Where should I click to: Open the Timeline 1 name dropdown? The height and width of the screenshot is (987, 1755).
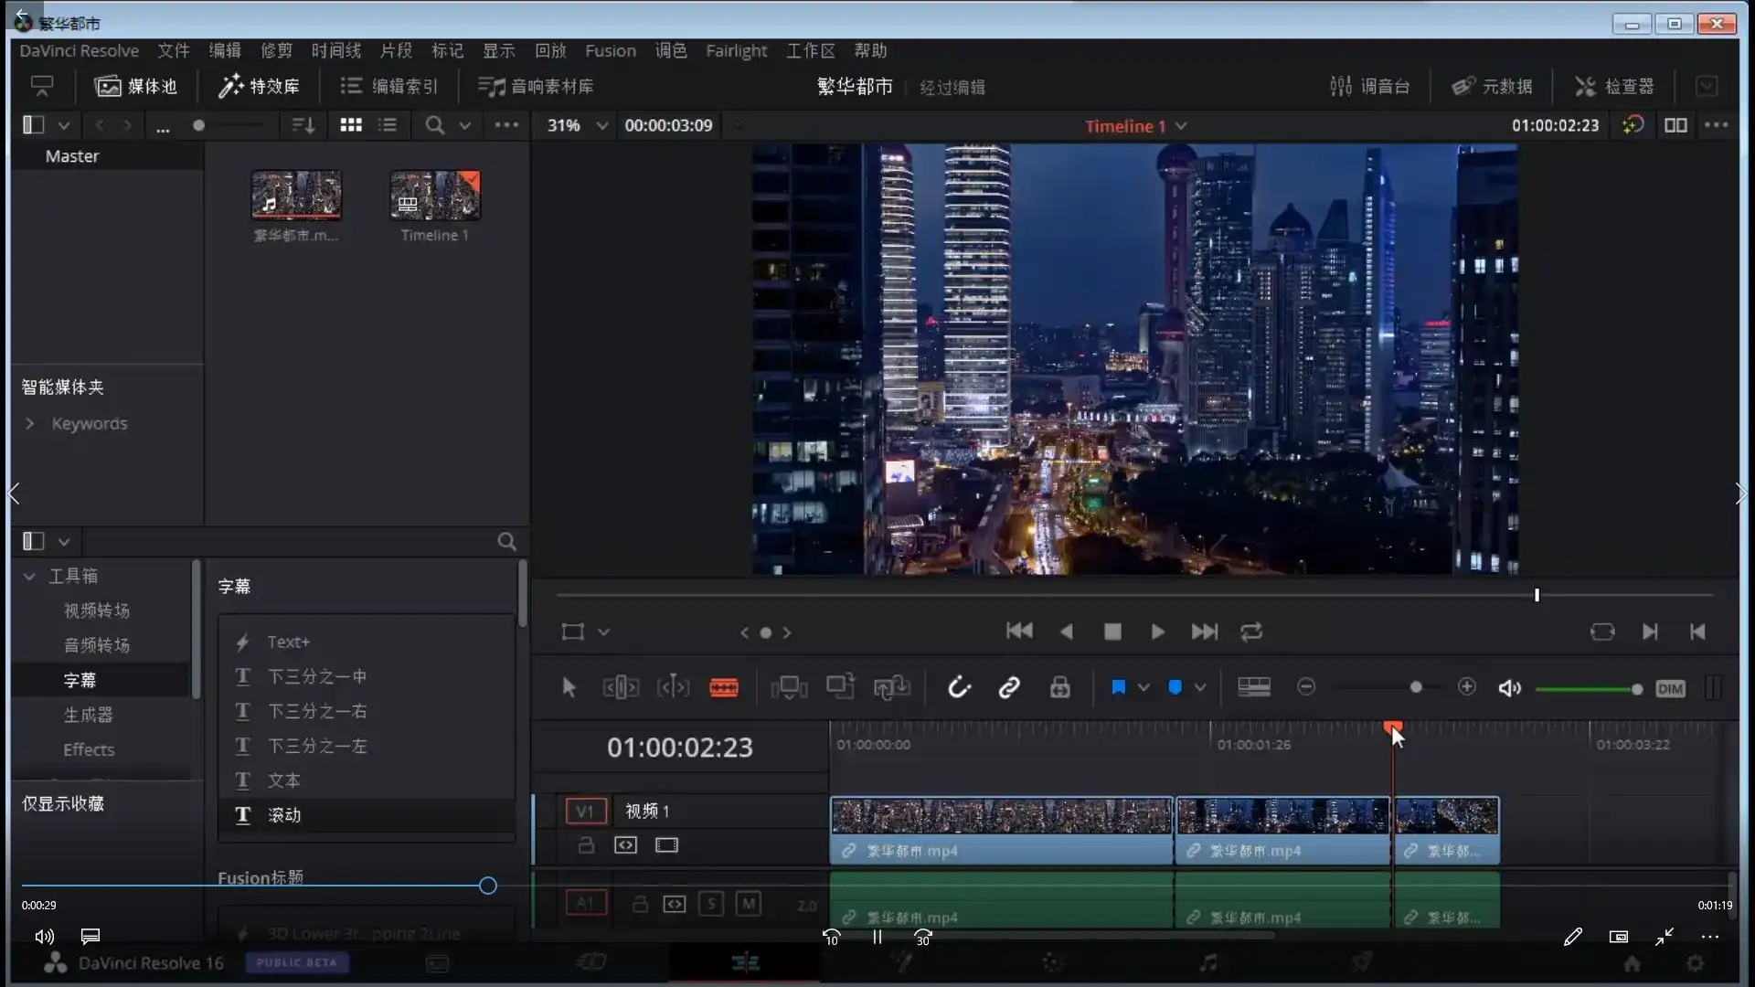1181,126
